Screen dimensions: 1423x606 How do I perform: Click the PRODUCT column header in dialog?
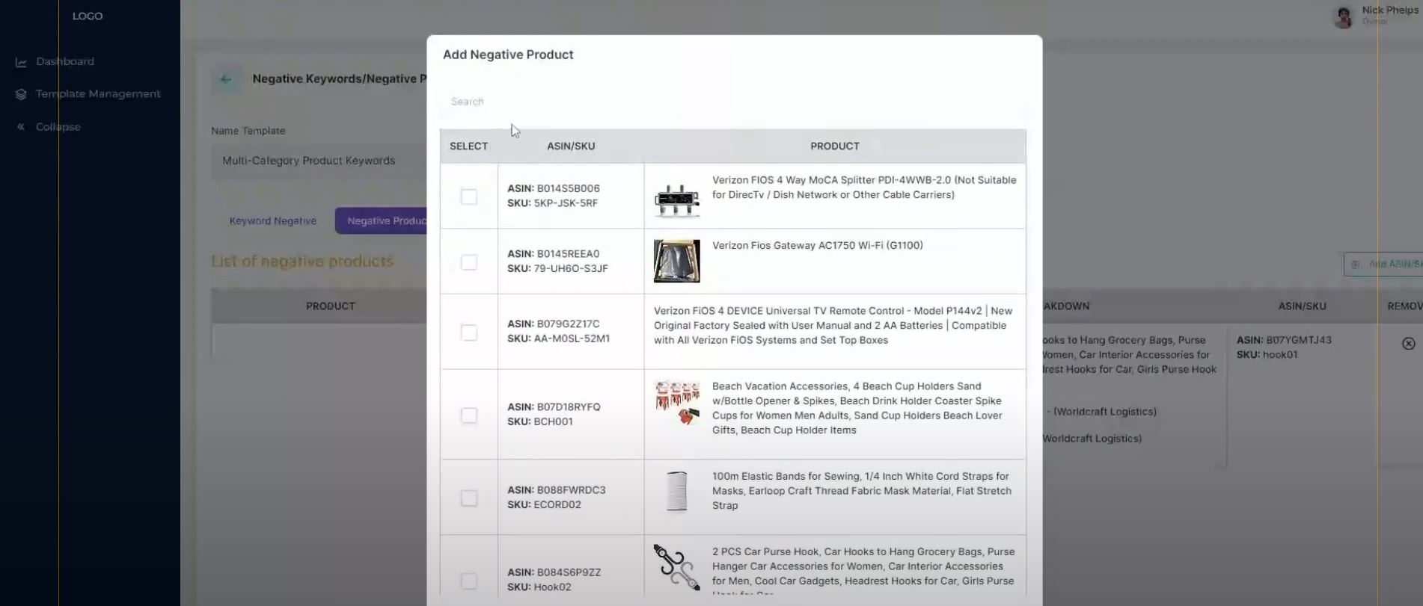(835, 146)
